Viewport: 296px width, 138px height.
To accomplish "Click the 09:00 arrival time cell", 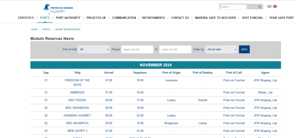I will [109, 123].
